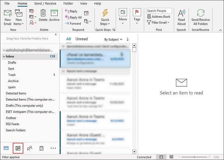Open the Send / Receive ribbon tab

click(45, 4)
